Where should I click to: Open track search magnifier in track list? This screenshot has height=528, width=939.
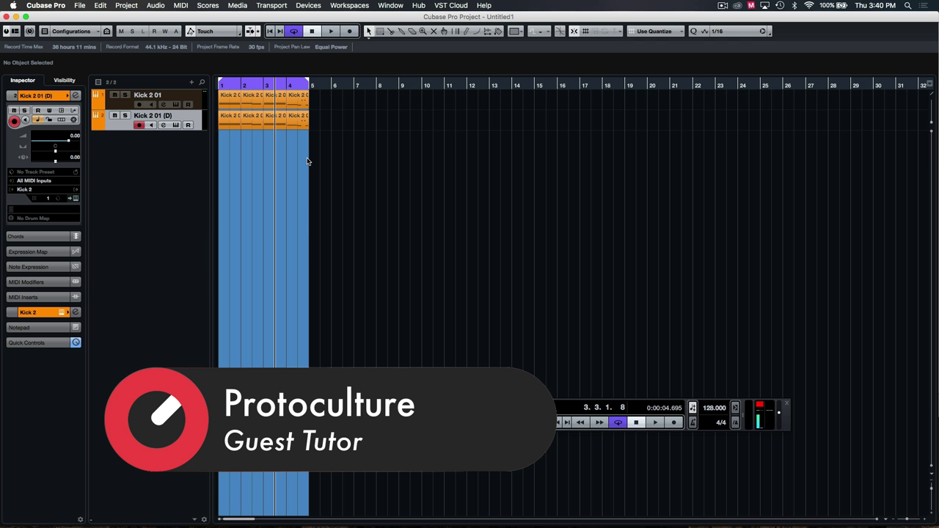click(202, 82)
